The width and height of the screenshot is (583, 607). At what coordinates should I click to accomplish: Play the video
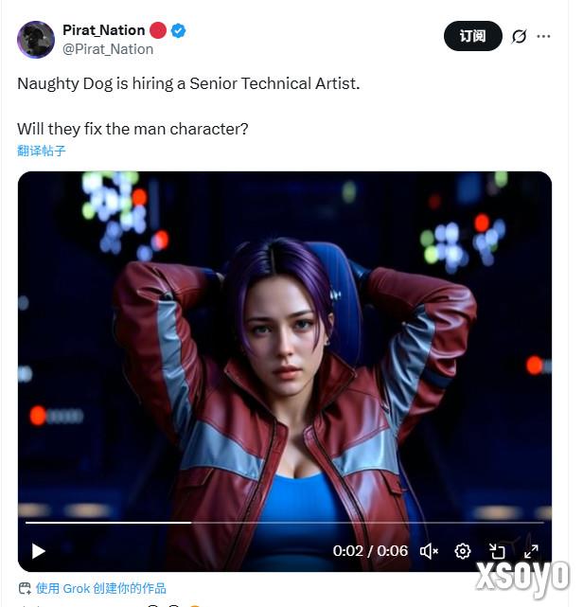(x=38, y=551)
